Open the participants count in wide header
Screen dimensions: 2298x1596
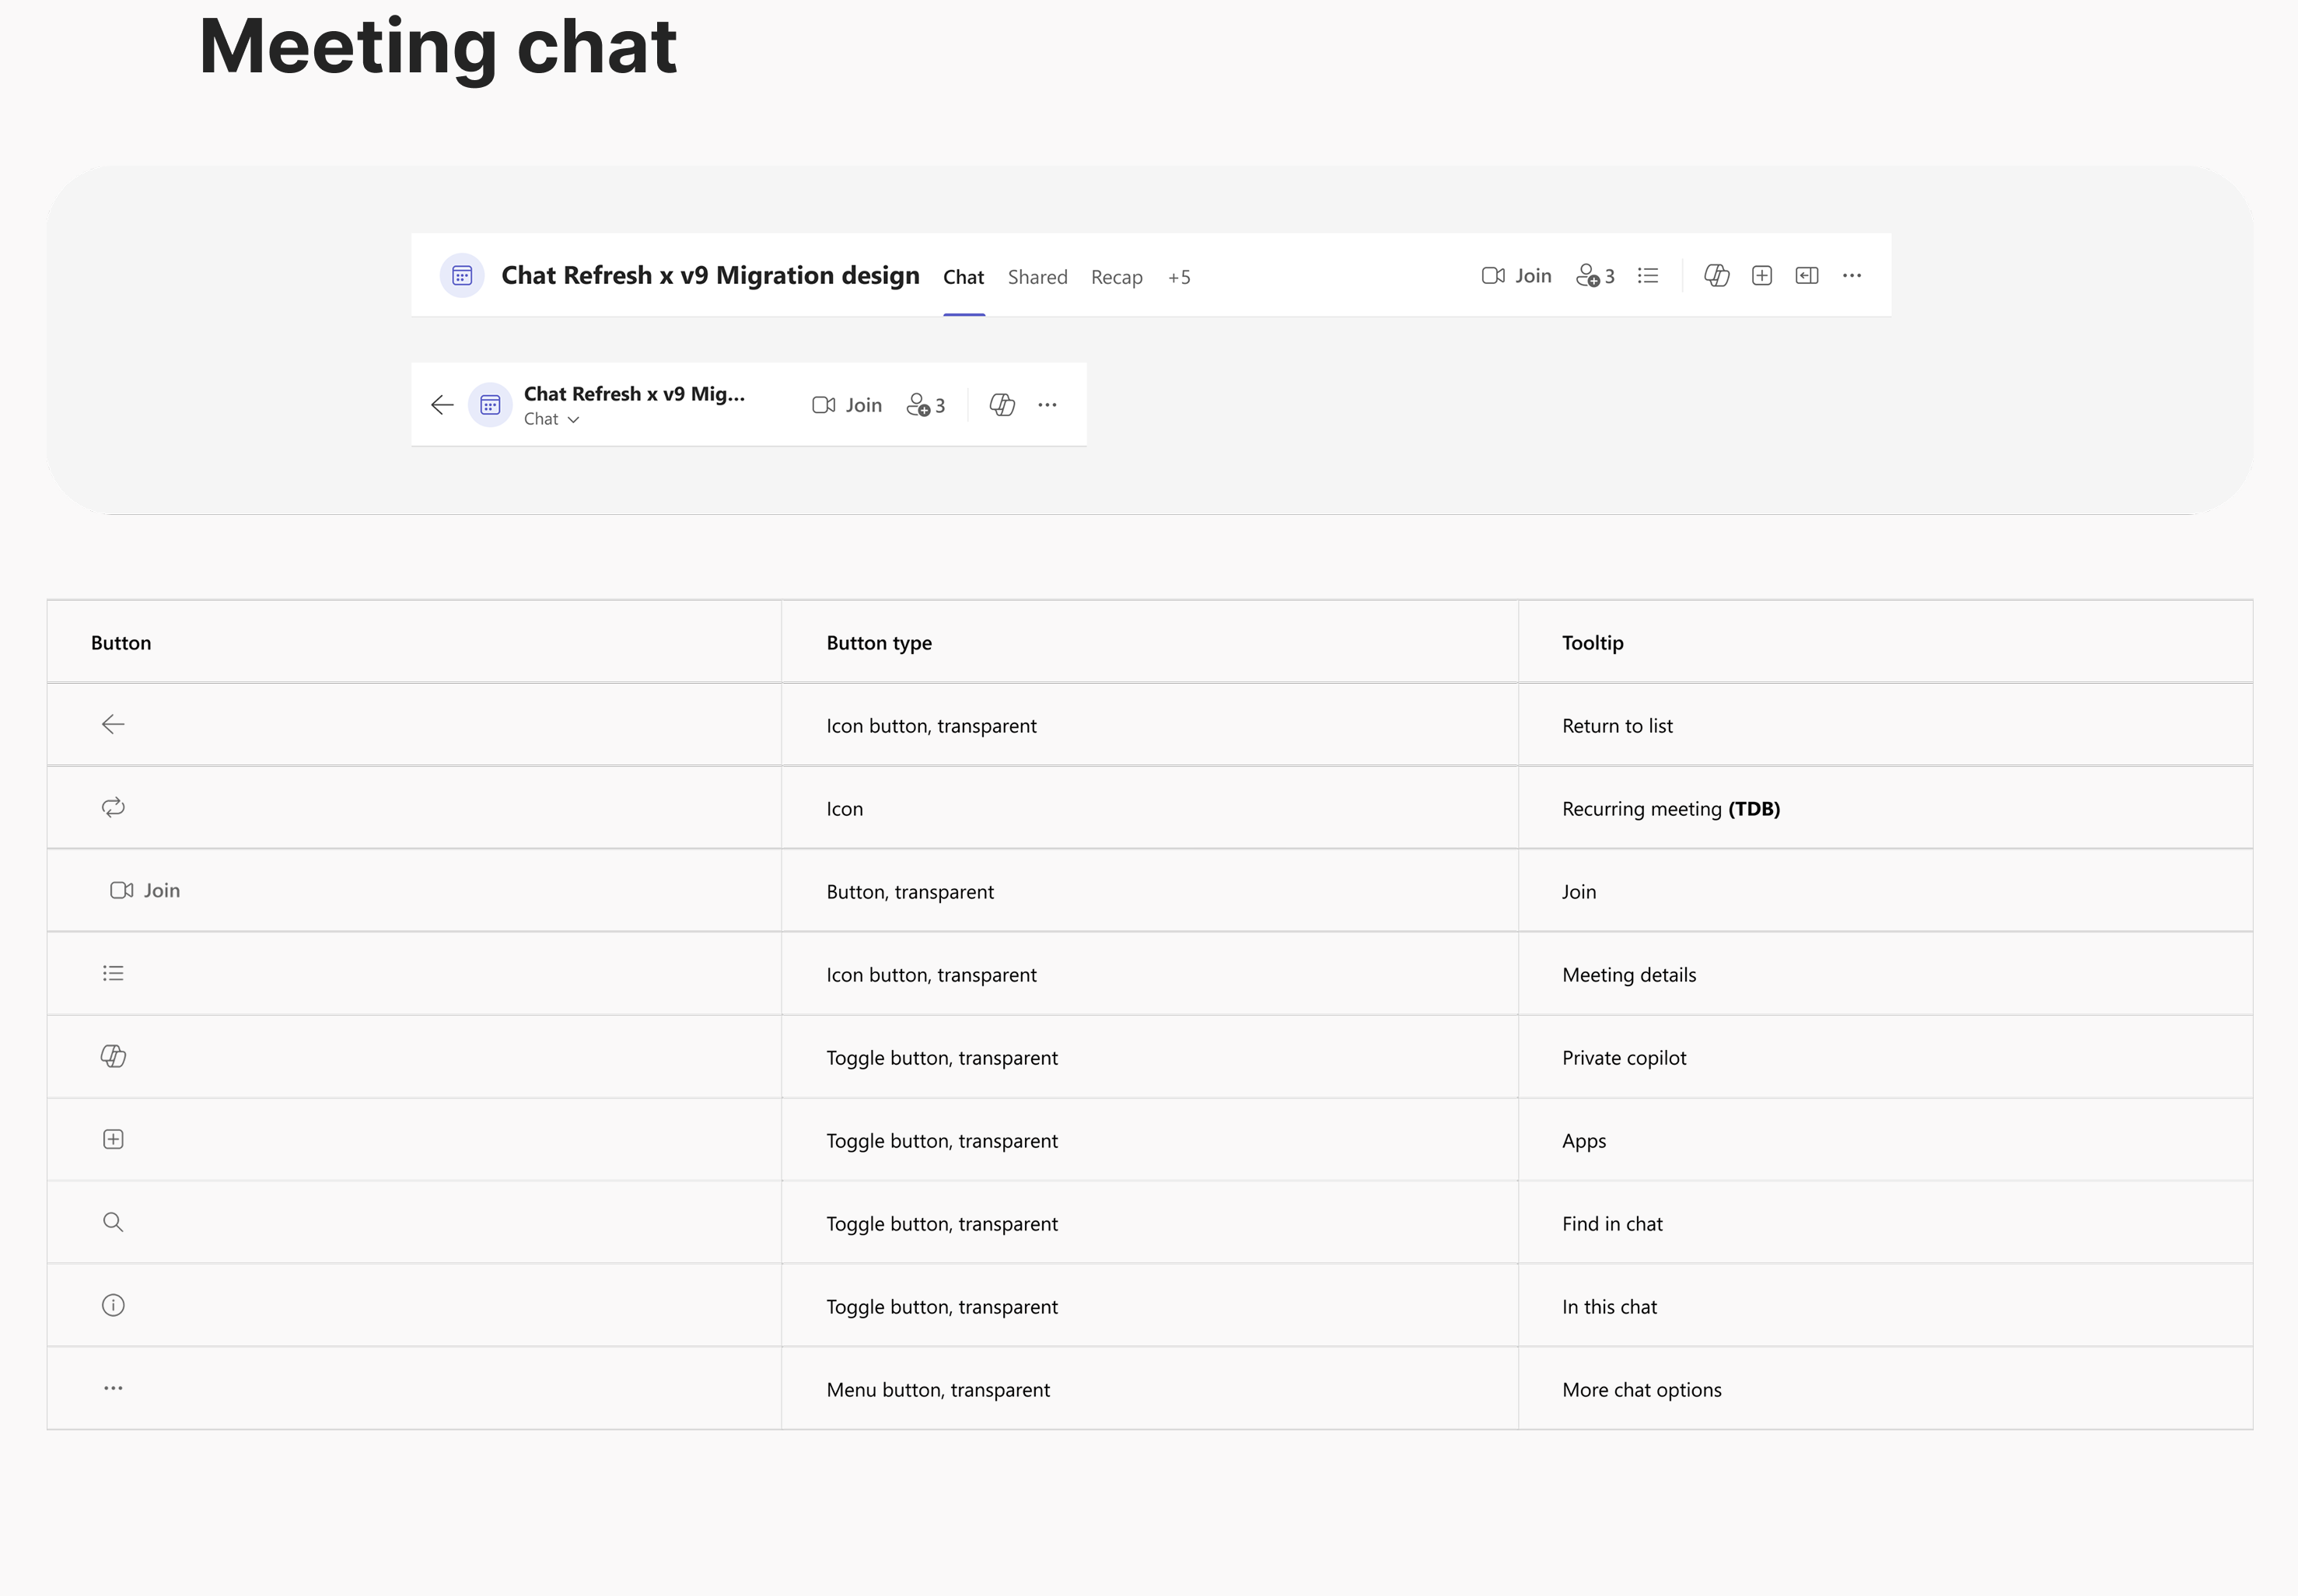1595,276
